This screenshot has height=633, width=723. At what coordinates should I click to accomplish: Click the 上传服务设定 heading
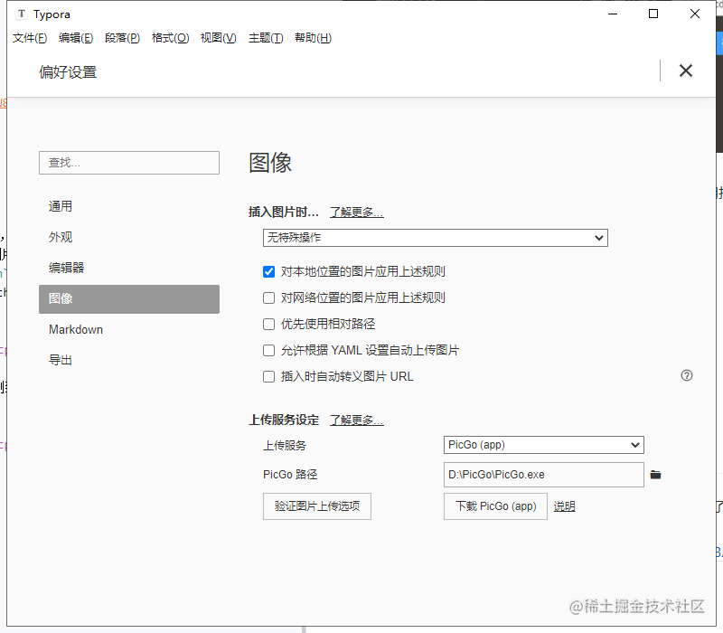click(284, 420)
